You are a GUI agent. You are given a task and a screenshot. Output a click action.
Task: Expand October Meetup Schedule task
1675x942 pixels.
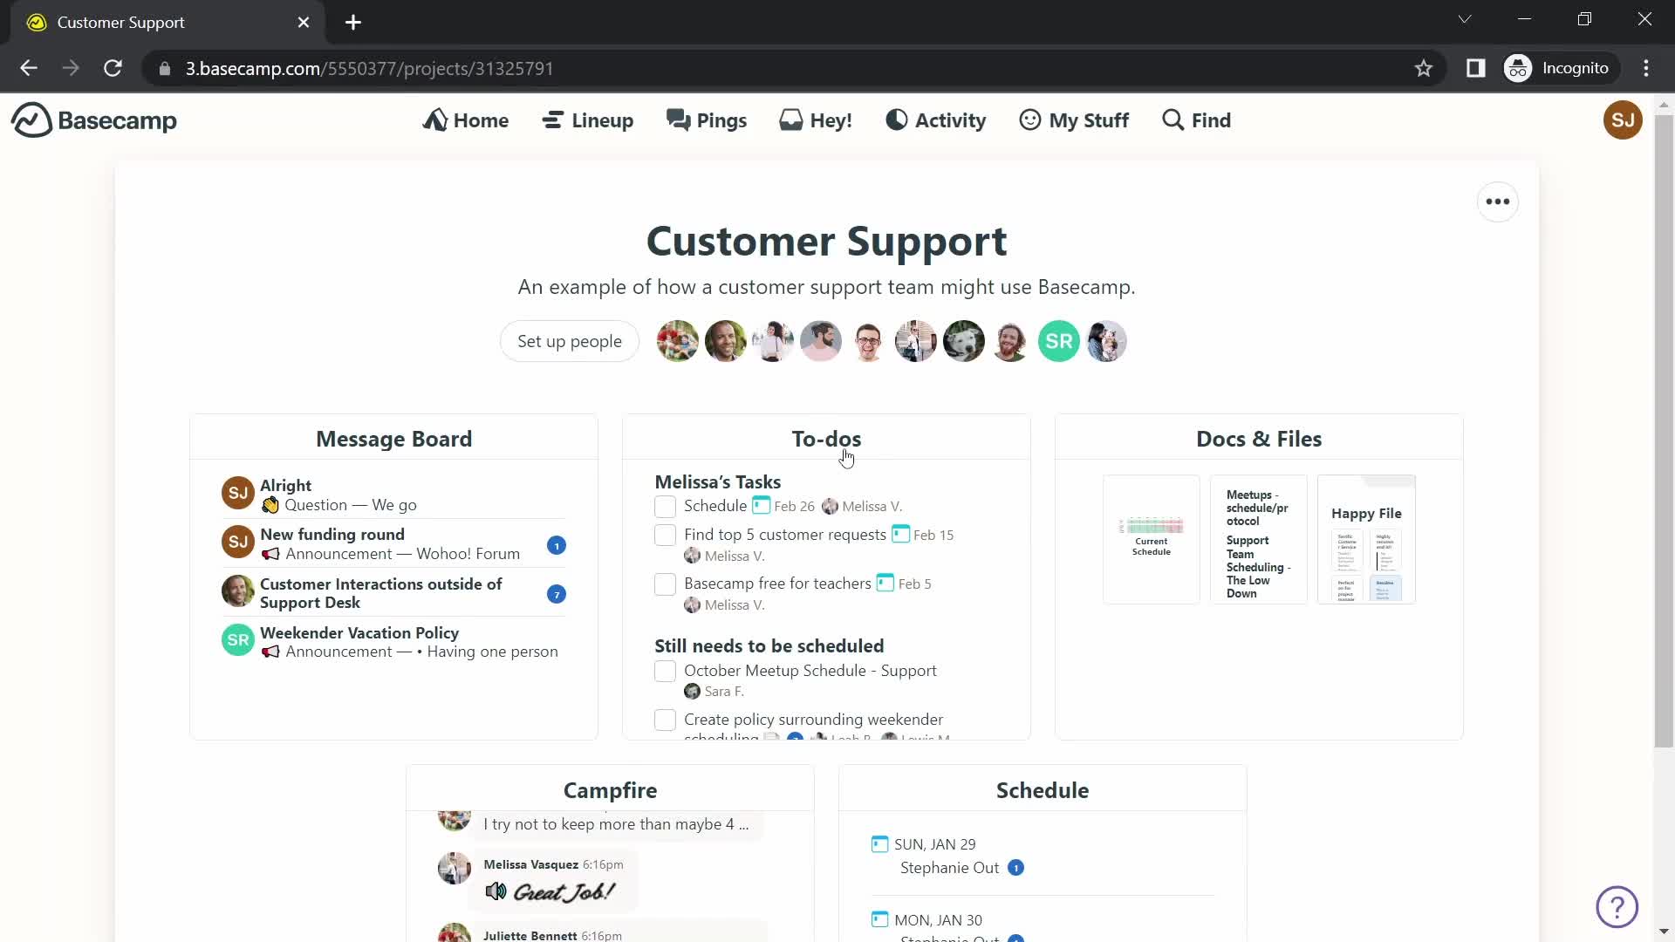(x=810, y=669)
